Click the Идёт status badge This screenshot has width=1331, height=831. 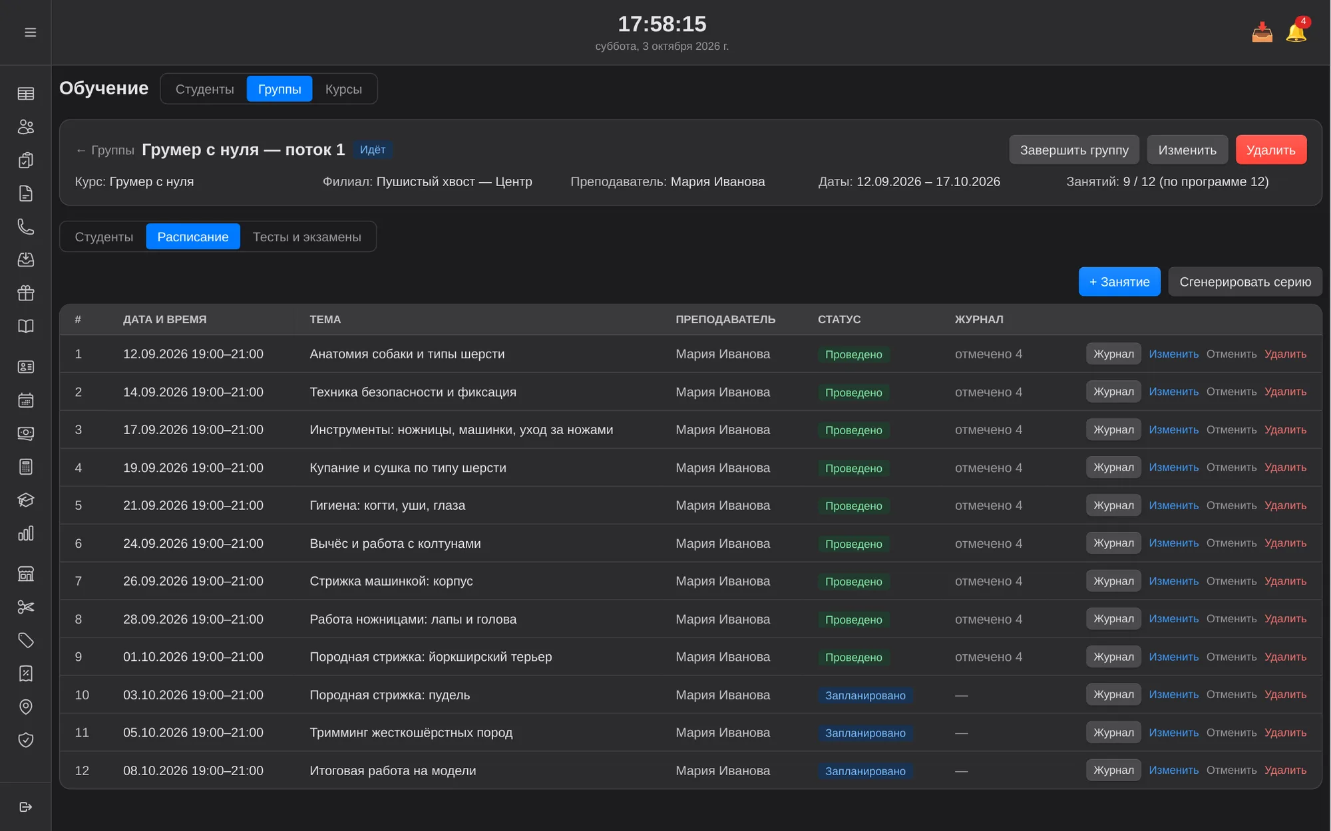373,150
